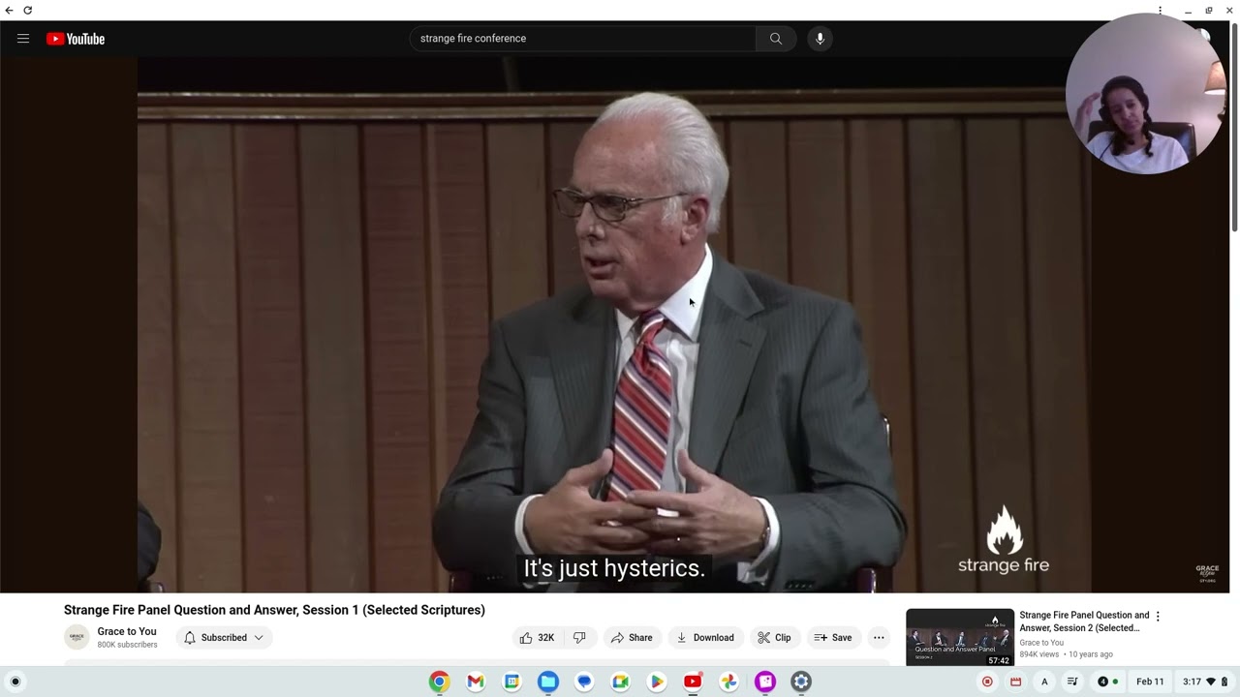
Task: Open the Session 2 video thumbnail
Action: (x=960, y=637)
